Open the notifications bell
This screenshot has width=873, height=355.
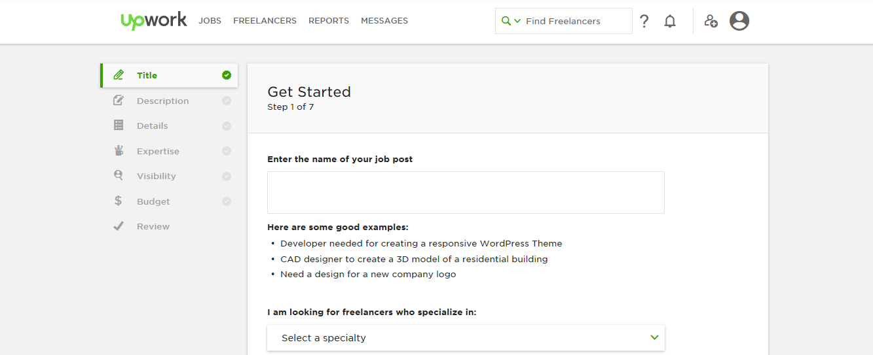pyautogui.click(x=669, y=21)
